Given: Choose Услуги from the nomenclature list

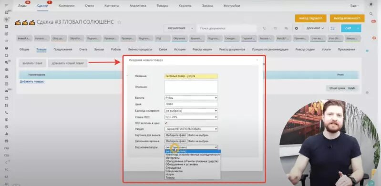Looking at the screenshot, I should click(170, 175).
